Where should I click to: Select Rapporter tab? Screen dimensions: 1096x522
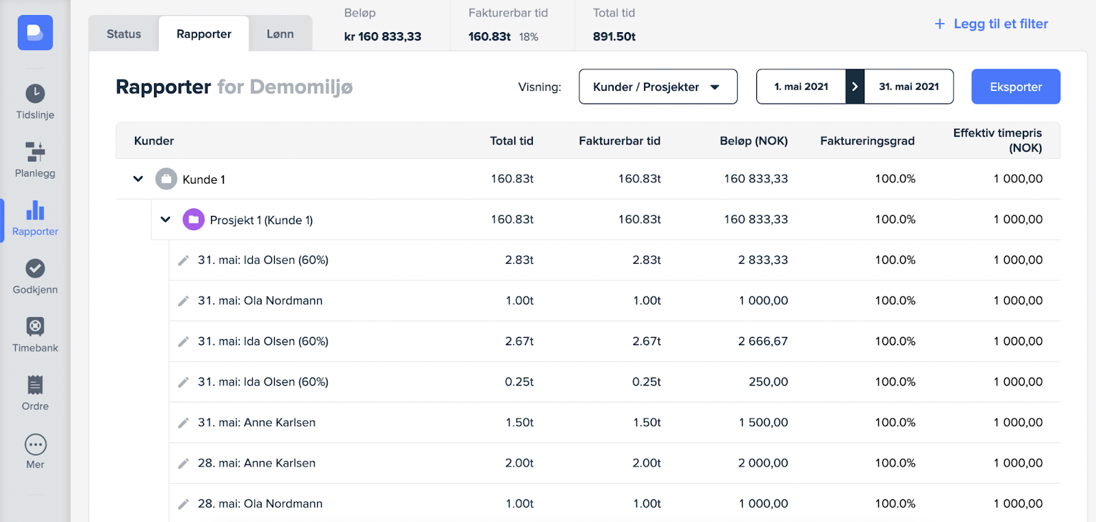(204, 34)
